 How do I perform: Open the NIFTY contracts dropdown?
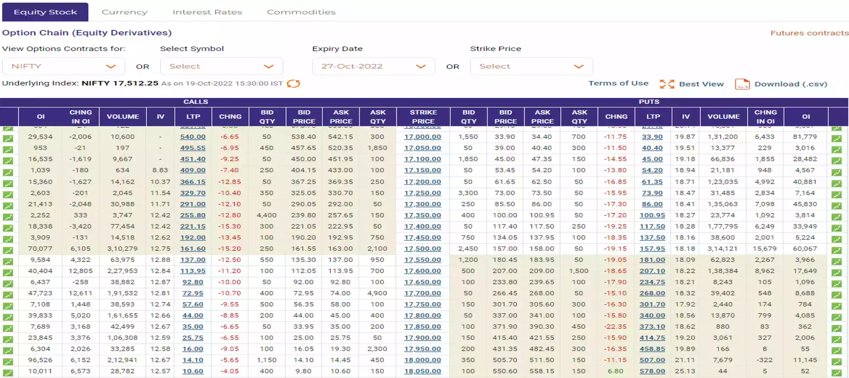[64, 66]
